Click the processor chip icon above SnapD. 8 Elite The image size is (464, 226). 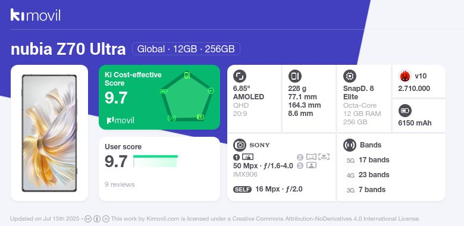click(x=349, y=76)
